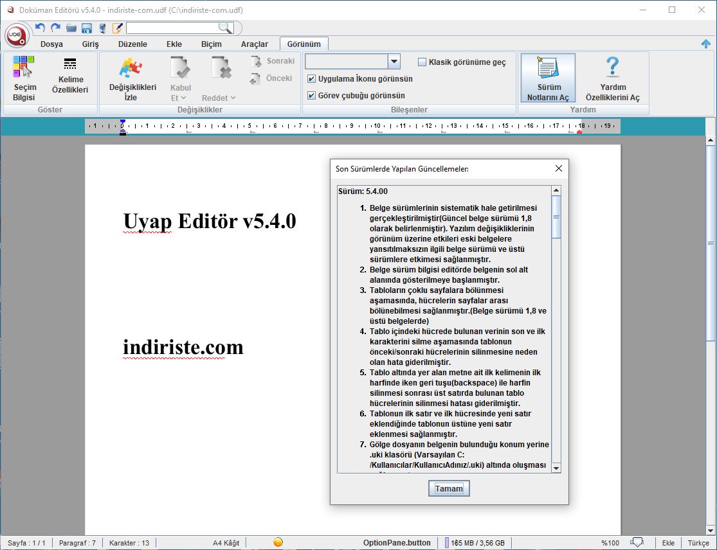Viewport: 717px width, 550px height.
Task: Click 'Karakter : 13' in status bar
Action: [x=129, y=543]
